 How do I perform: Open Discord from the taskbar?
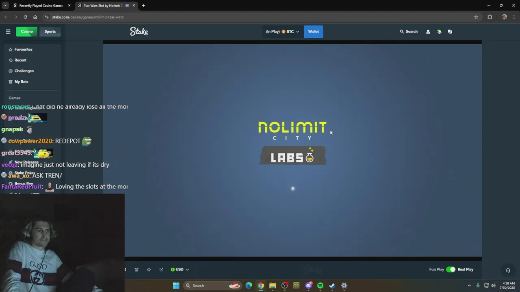[x=308, y=286]
